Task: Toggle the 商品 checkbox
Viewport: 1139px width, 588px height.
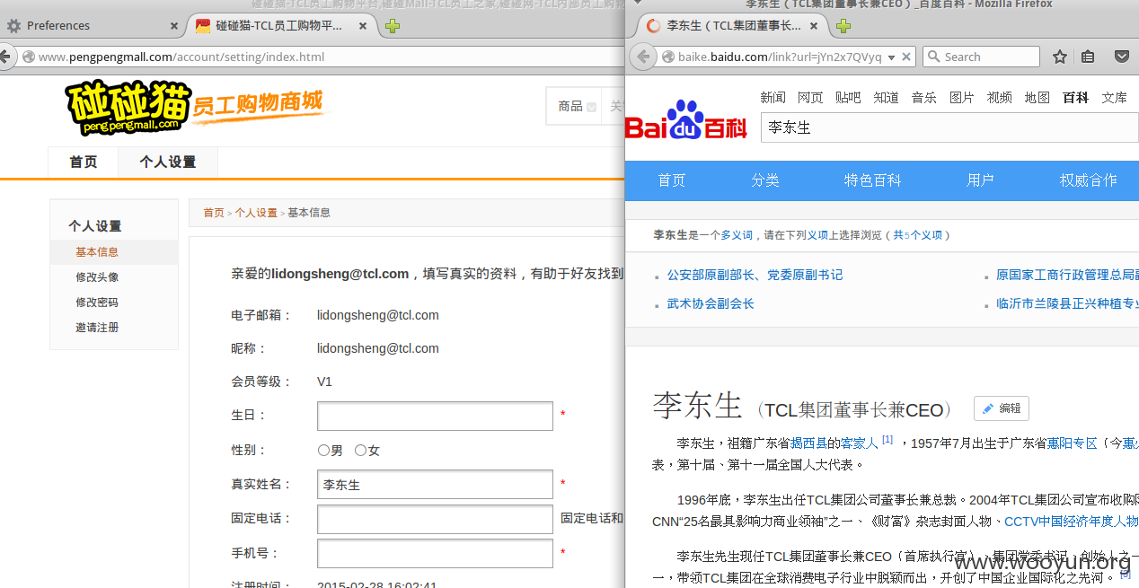Action: (591, 107)
